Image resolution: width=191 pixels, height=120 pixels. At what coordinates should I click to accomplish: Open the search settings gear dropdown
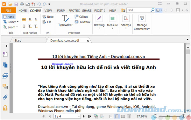click(x=159, y=10)
